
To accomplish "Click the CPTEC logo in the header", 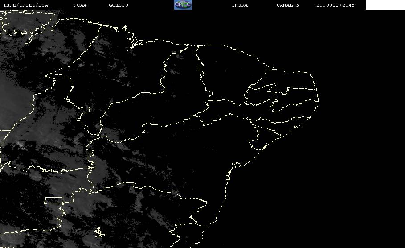I will click(183, 5).
